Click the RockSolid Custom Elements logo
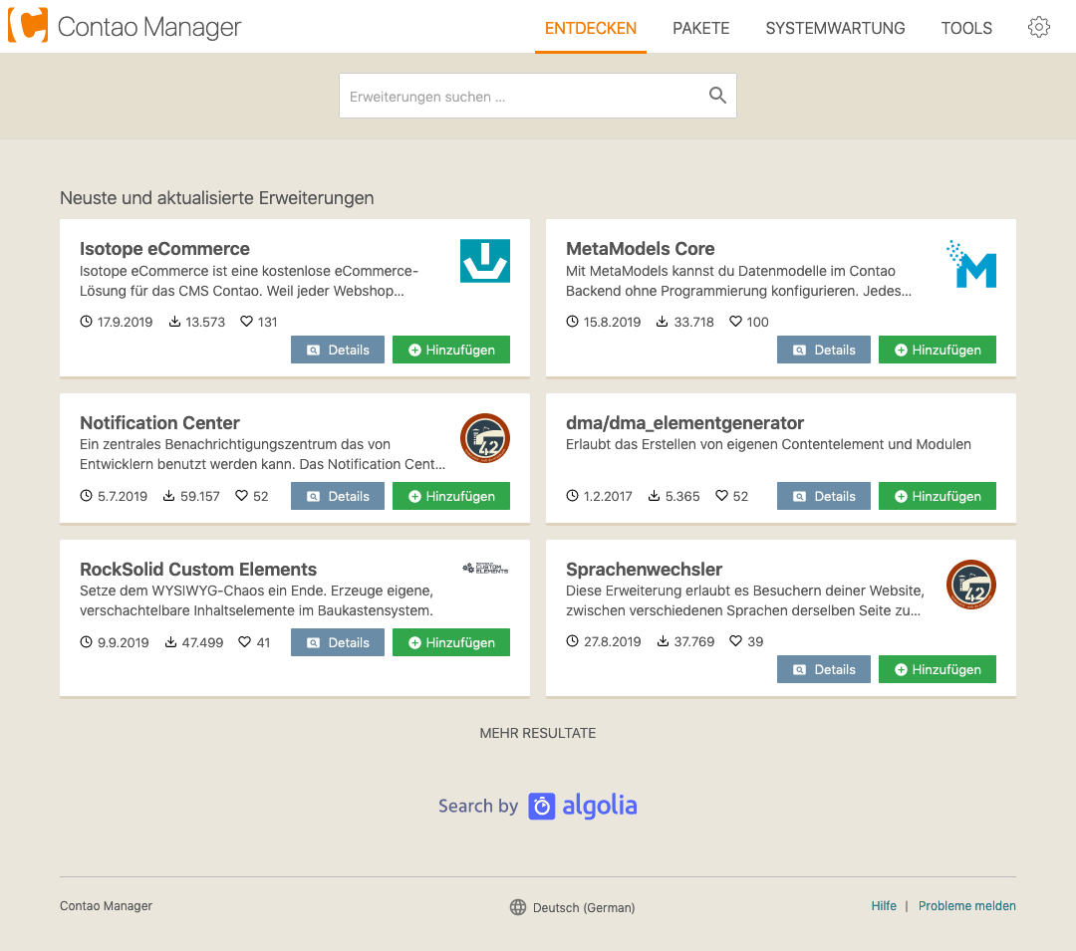 pyautogui.click(x=485, y=569)
